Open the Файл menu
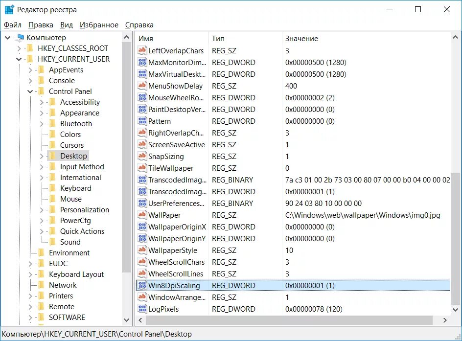 point(12,25)
